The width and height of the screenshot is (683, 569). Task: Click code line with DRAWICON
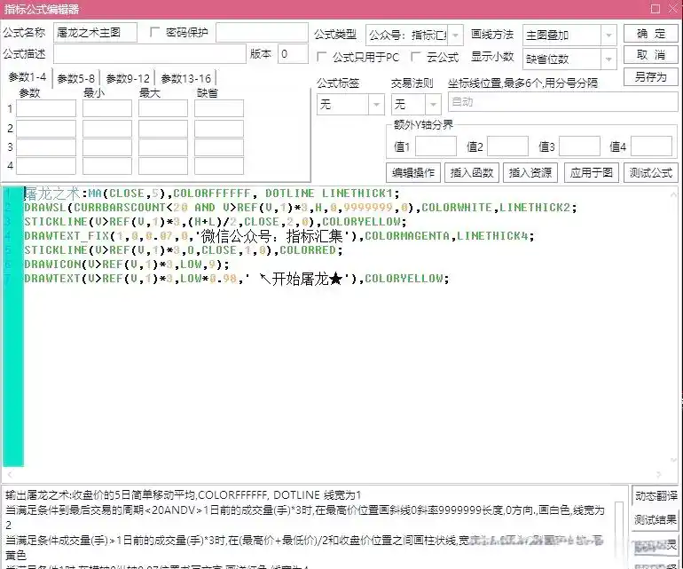(x=126, y=265)
